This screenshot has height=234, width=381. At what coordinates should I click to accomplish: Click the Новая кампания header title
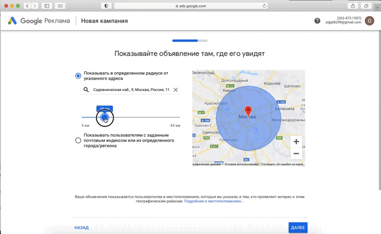click(x=104, y=21)
